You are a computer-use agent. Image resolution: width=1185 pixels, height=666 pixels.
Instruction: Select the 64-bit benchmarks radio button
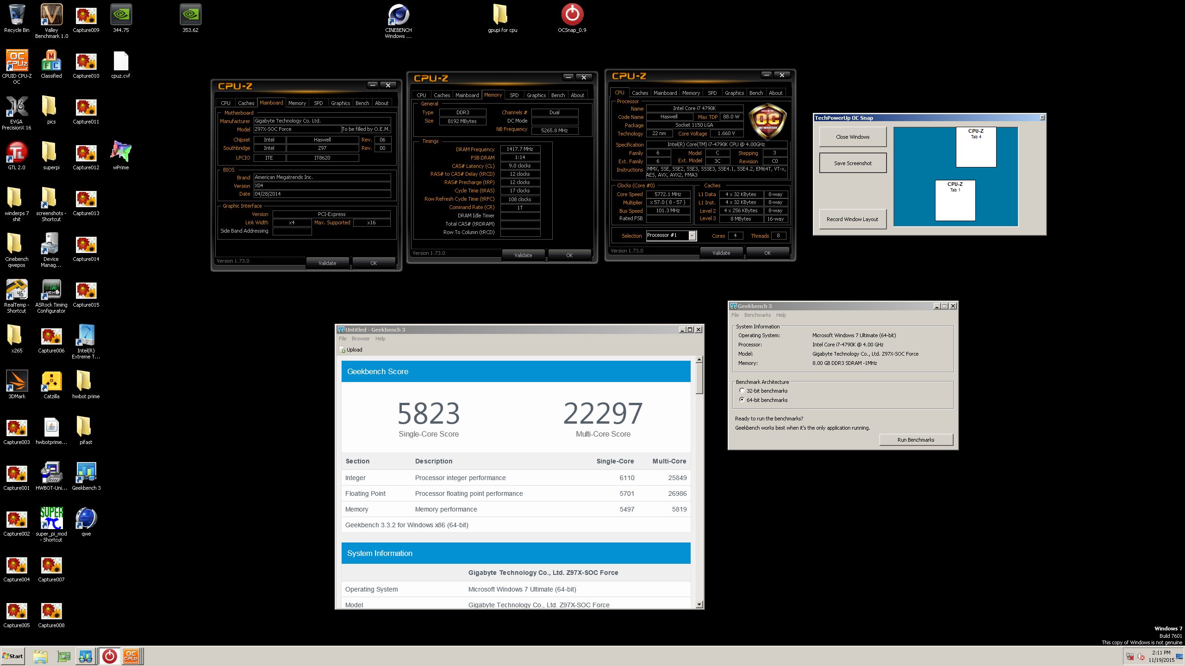click(742, 400)
